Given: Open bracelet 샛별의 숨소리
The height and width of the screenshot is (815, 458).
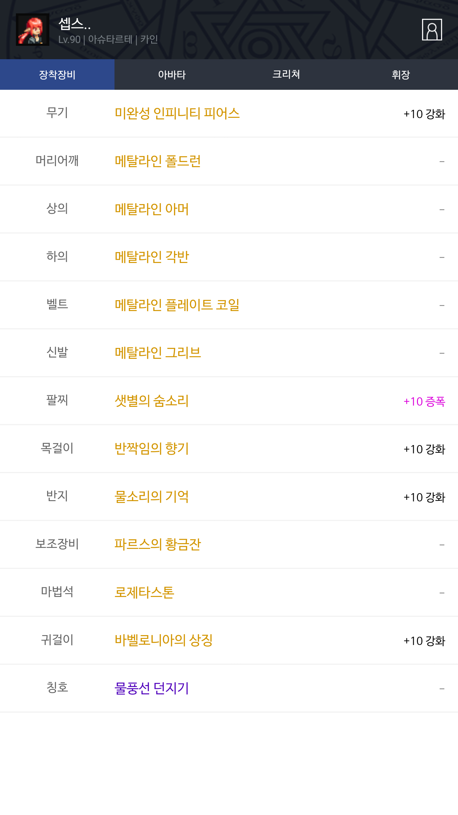Looking at the screenshot, I should coord(152,401).
